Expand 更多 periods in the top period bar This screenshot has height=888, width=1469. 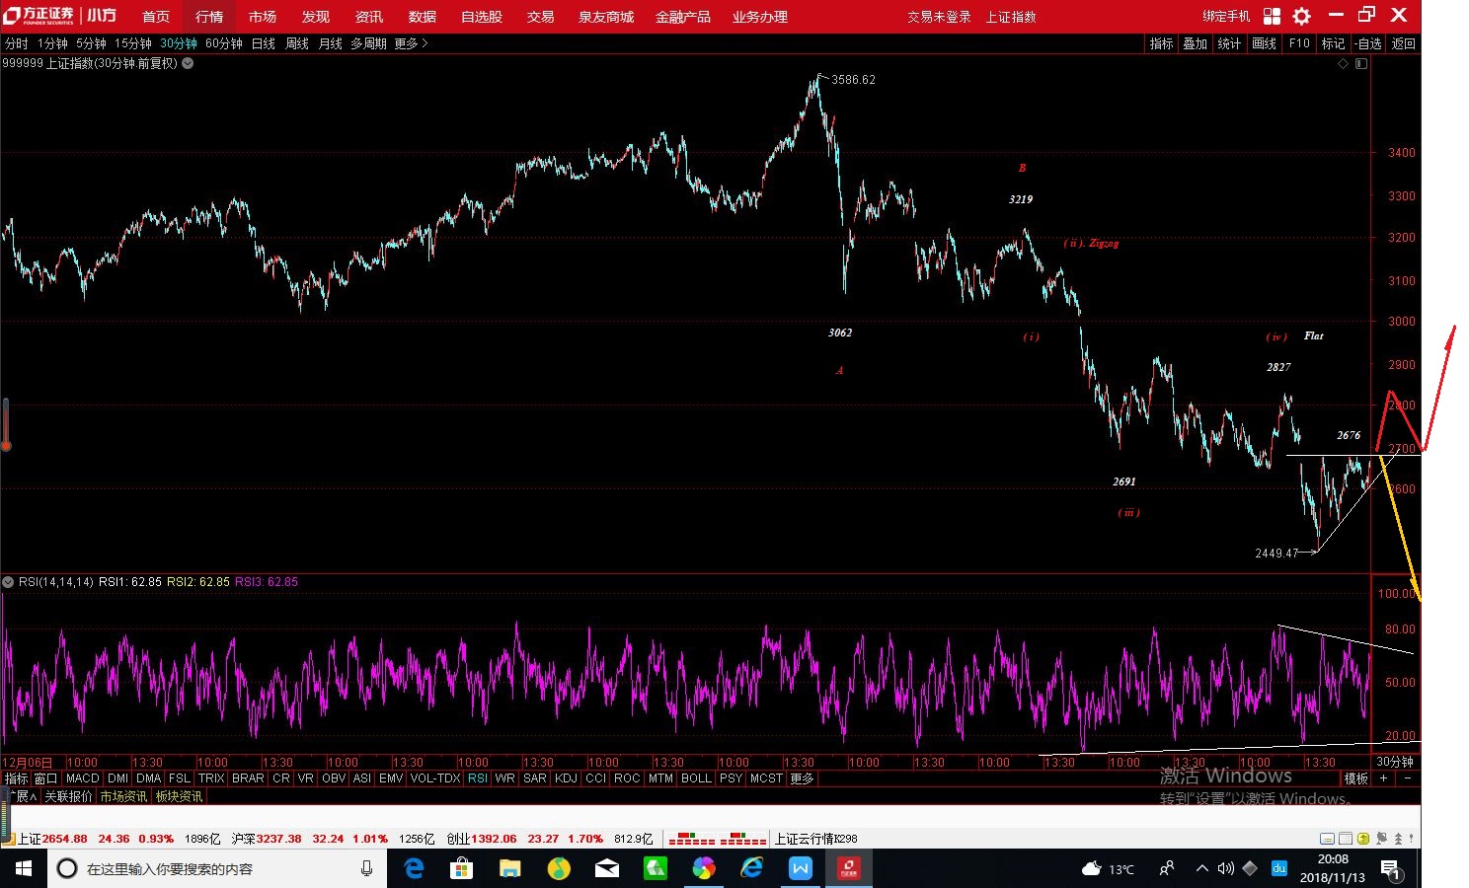click(411, 43)
